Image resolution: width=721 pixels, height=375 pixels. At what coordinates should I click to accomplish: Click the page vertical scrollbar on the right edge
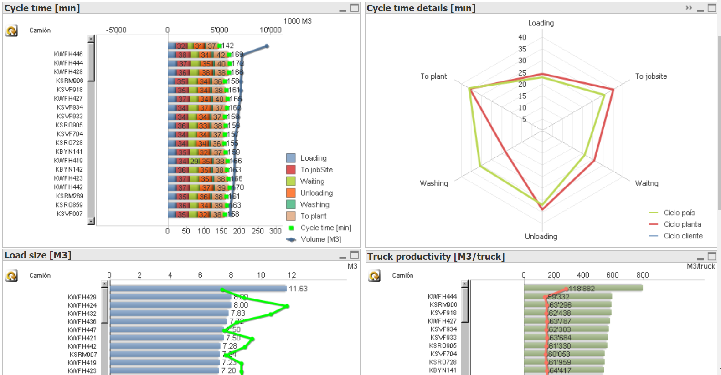(x=719, y=123)
